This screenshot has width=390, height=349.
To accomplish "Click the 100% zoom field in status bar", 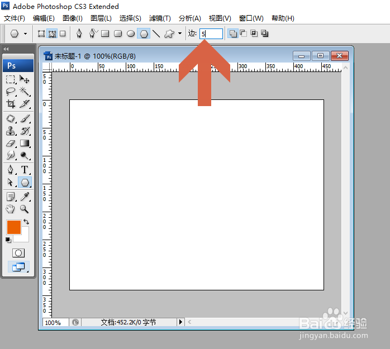I will point(55,322).
